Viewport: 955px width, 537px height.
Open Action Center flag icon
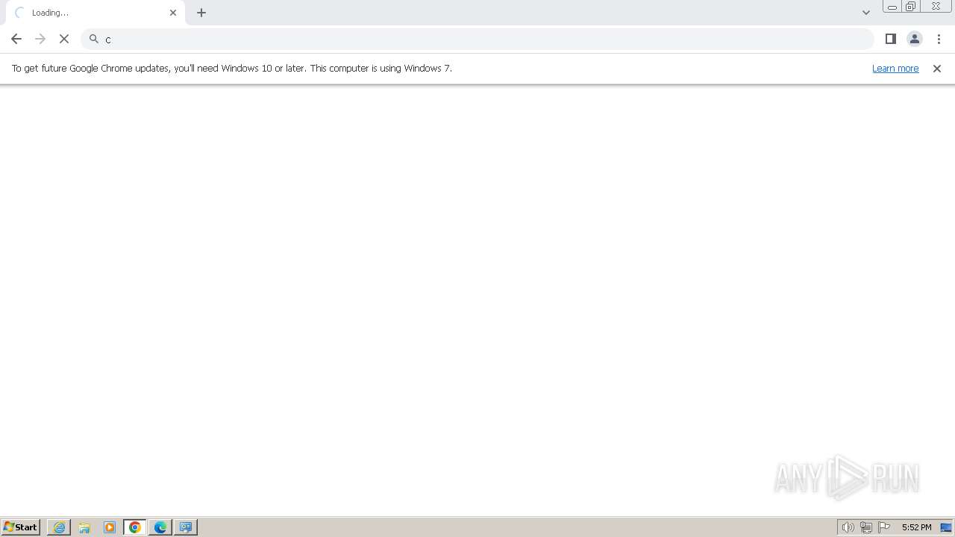(x=884, y=527)
